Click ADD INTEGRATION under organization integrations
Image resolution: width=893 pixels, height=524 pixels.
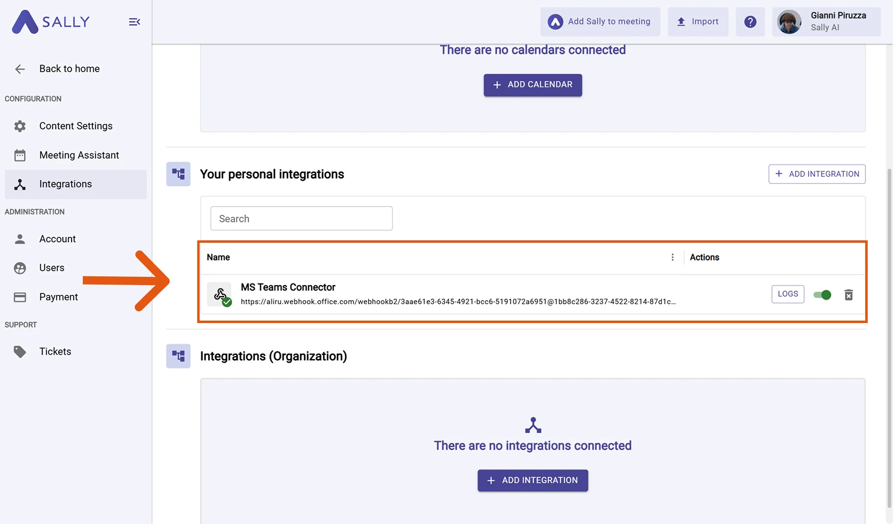[x=533, y=481]
